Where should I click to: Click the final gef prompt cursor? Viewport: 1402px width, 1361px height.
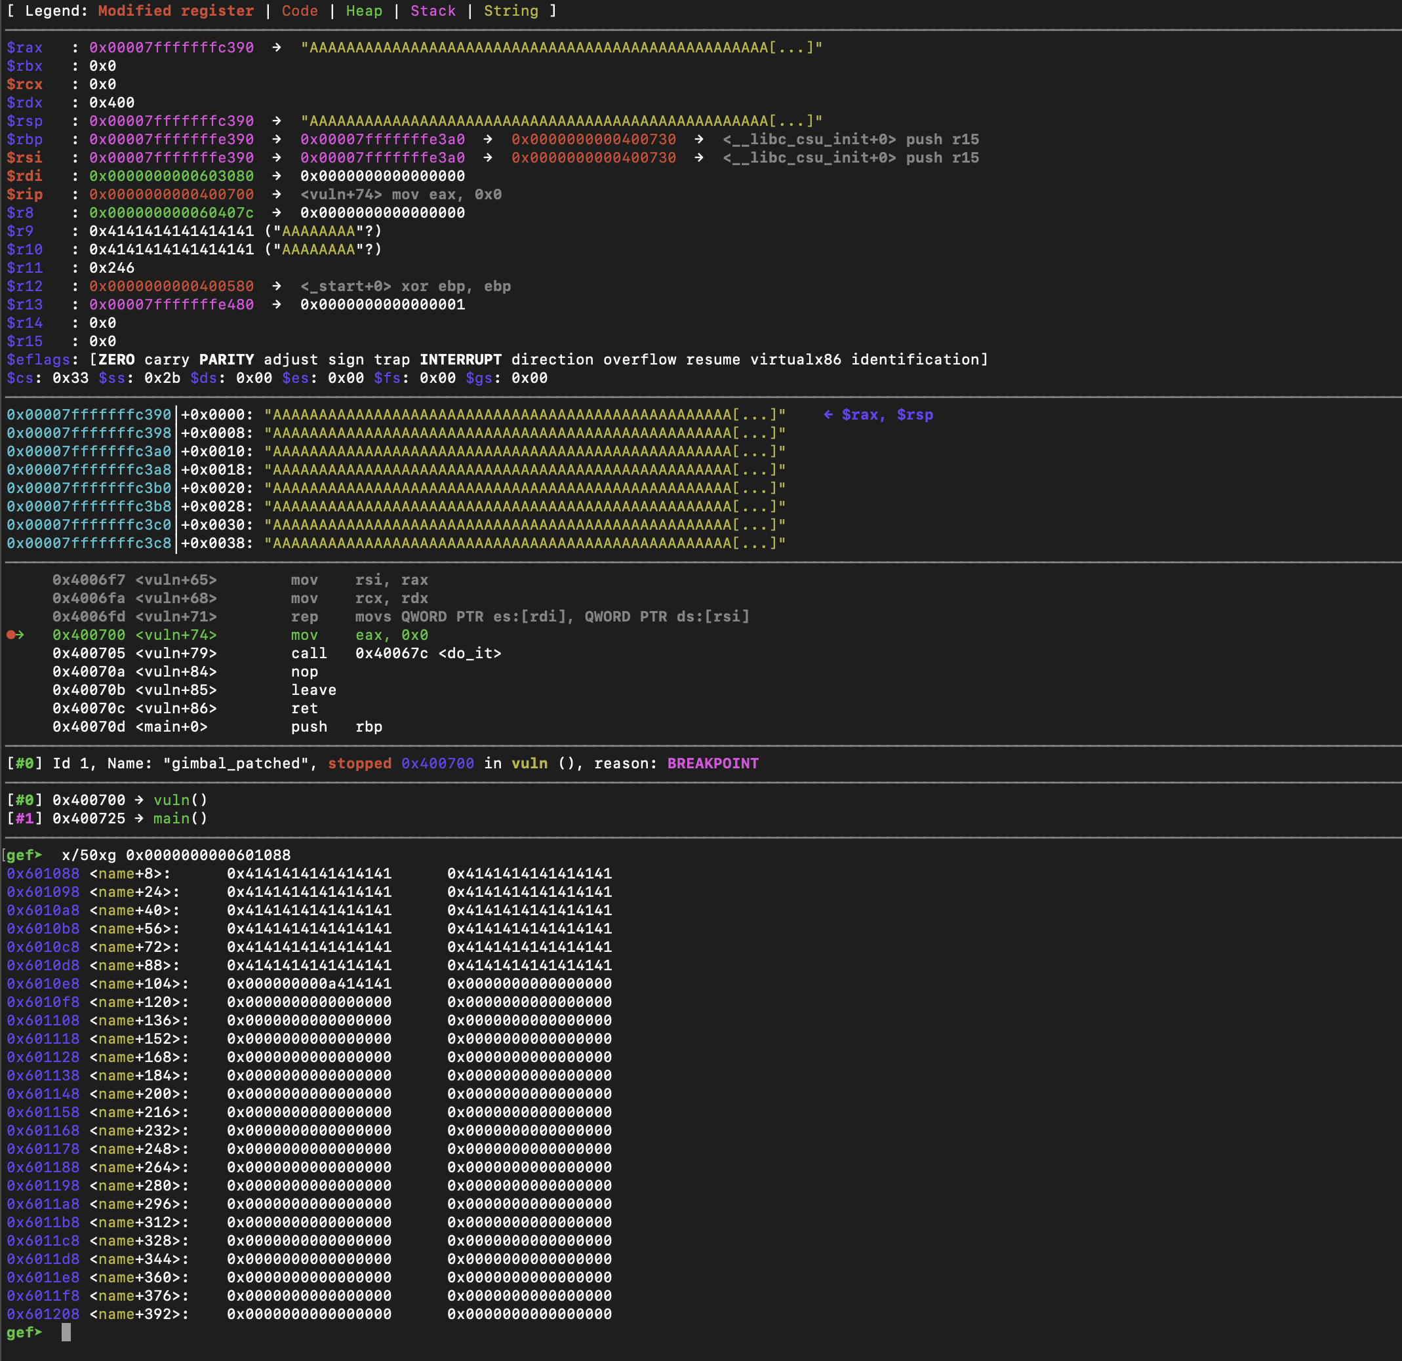pos(66,1331)
